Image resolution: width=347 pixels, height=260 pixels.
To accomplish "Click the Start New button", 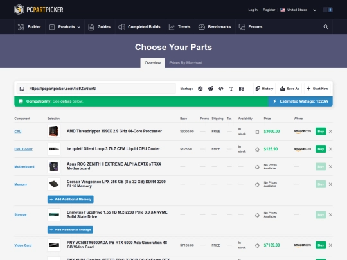I will 317,89.
